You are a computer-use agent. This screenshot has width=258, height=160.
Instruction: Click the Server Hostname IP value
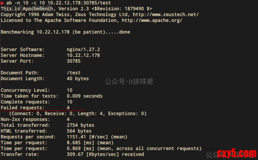tap(83, 55)
